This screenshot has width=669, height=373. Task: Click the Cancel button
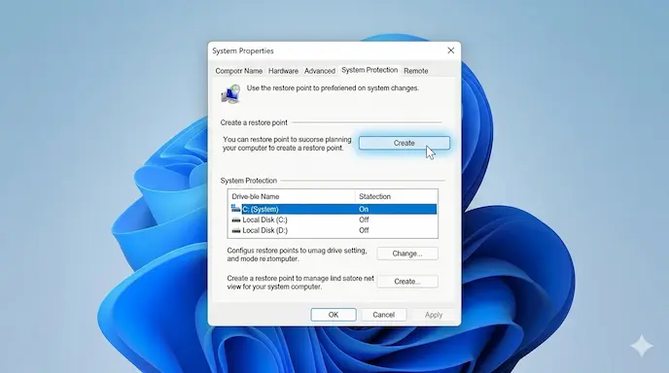pyautogui.click(x=383, y=315)
